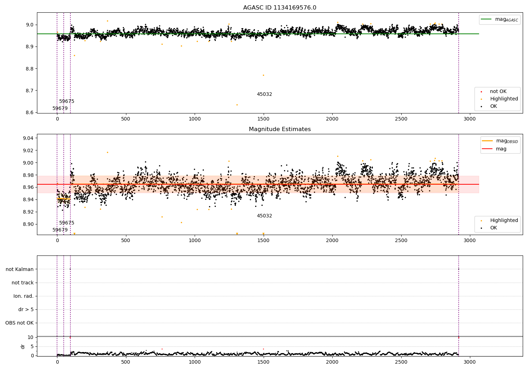Screen dimensions: 528x370
Task: Click y-tick '9.00' on middle plot
Action: [x=29, y=163]
